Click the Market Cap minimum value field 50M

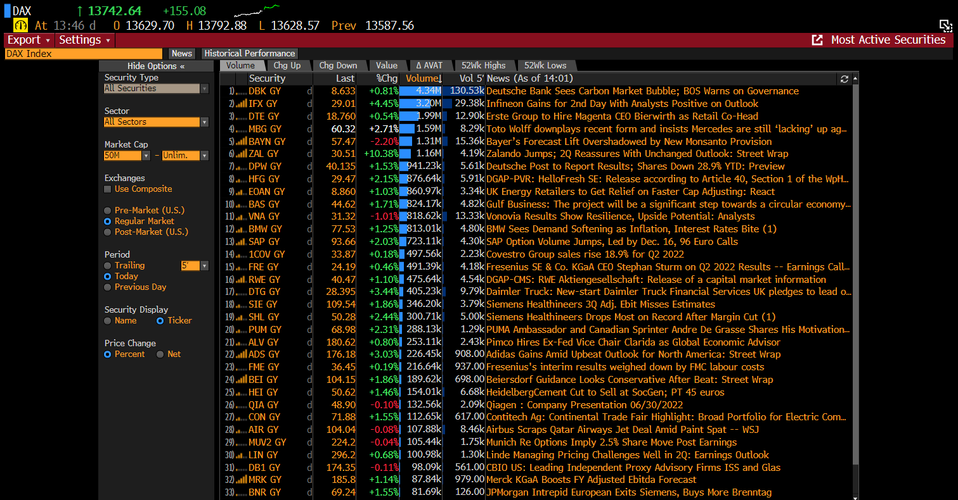tap(123, 156)
